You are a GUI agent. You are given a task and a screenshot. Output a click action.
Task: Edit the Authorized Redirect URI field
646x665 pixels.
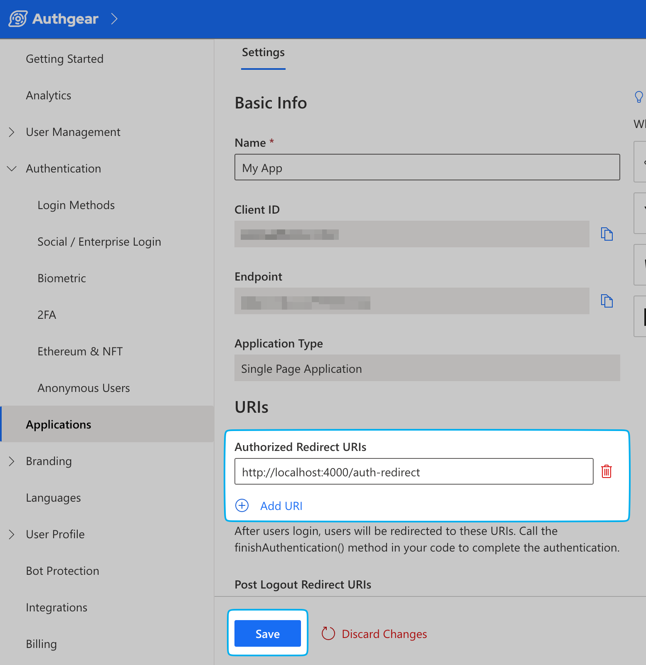414,472
